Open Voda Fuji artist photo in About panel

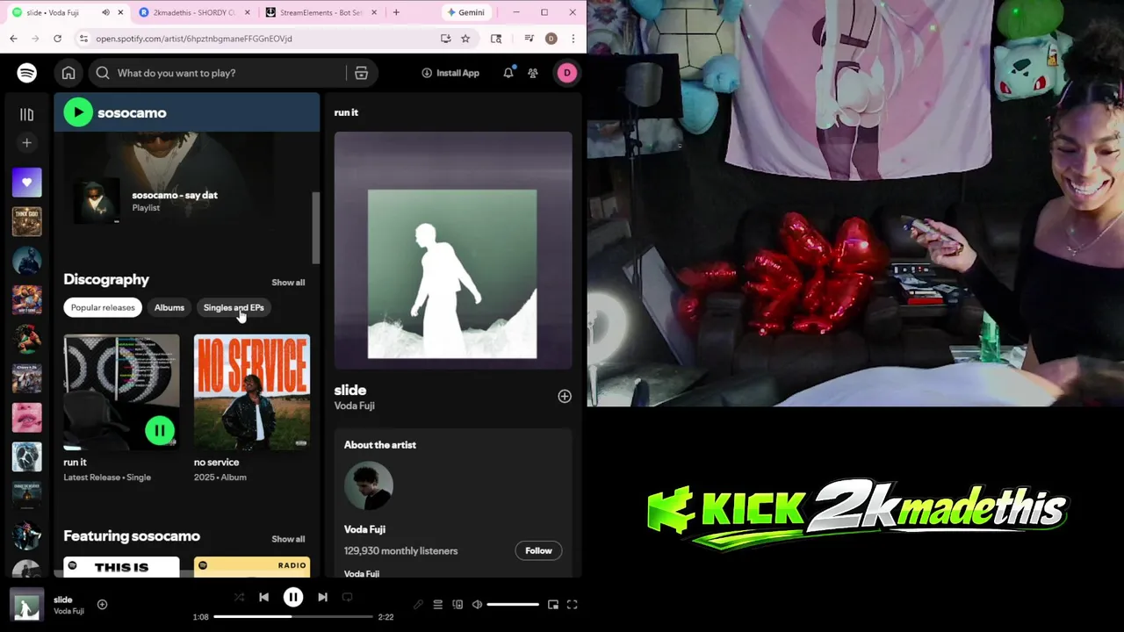pos(368,485)
